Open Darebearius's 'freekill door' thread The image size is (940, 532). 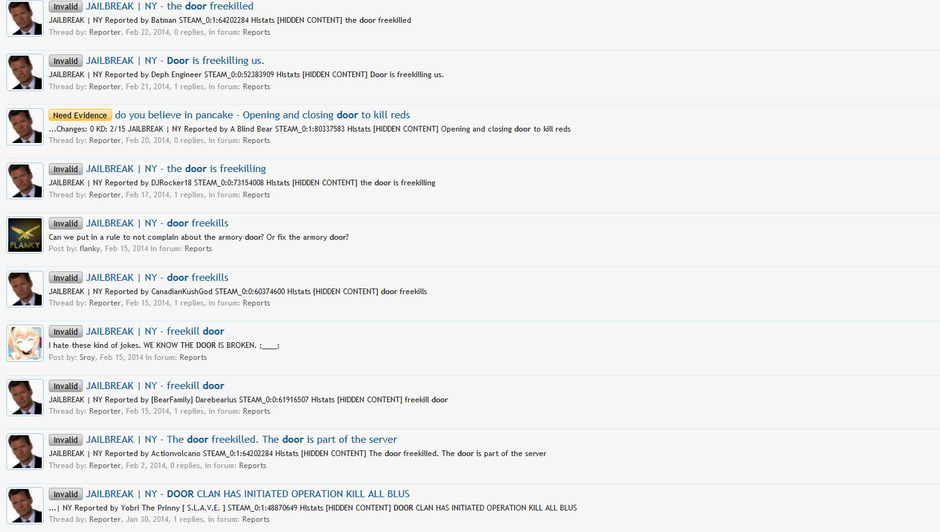(x=155, y=386)
